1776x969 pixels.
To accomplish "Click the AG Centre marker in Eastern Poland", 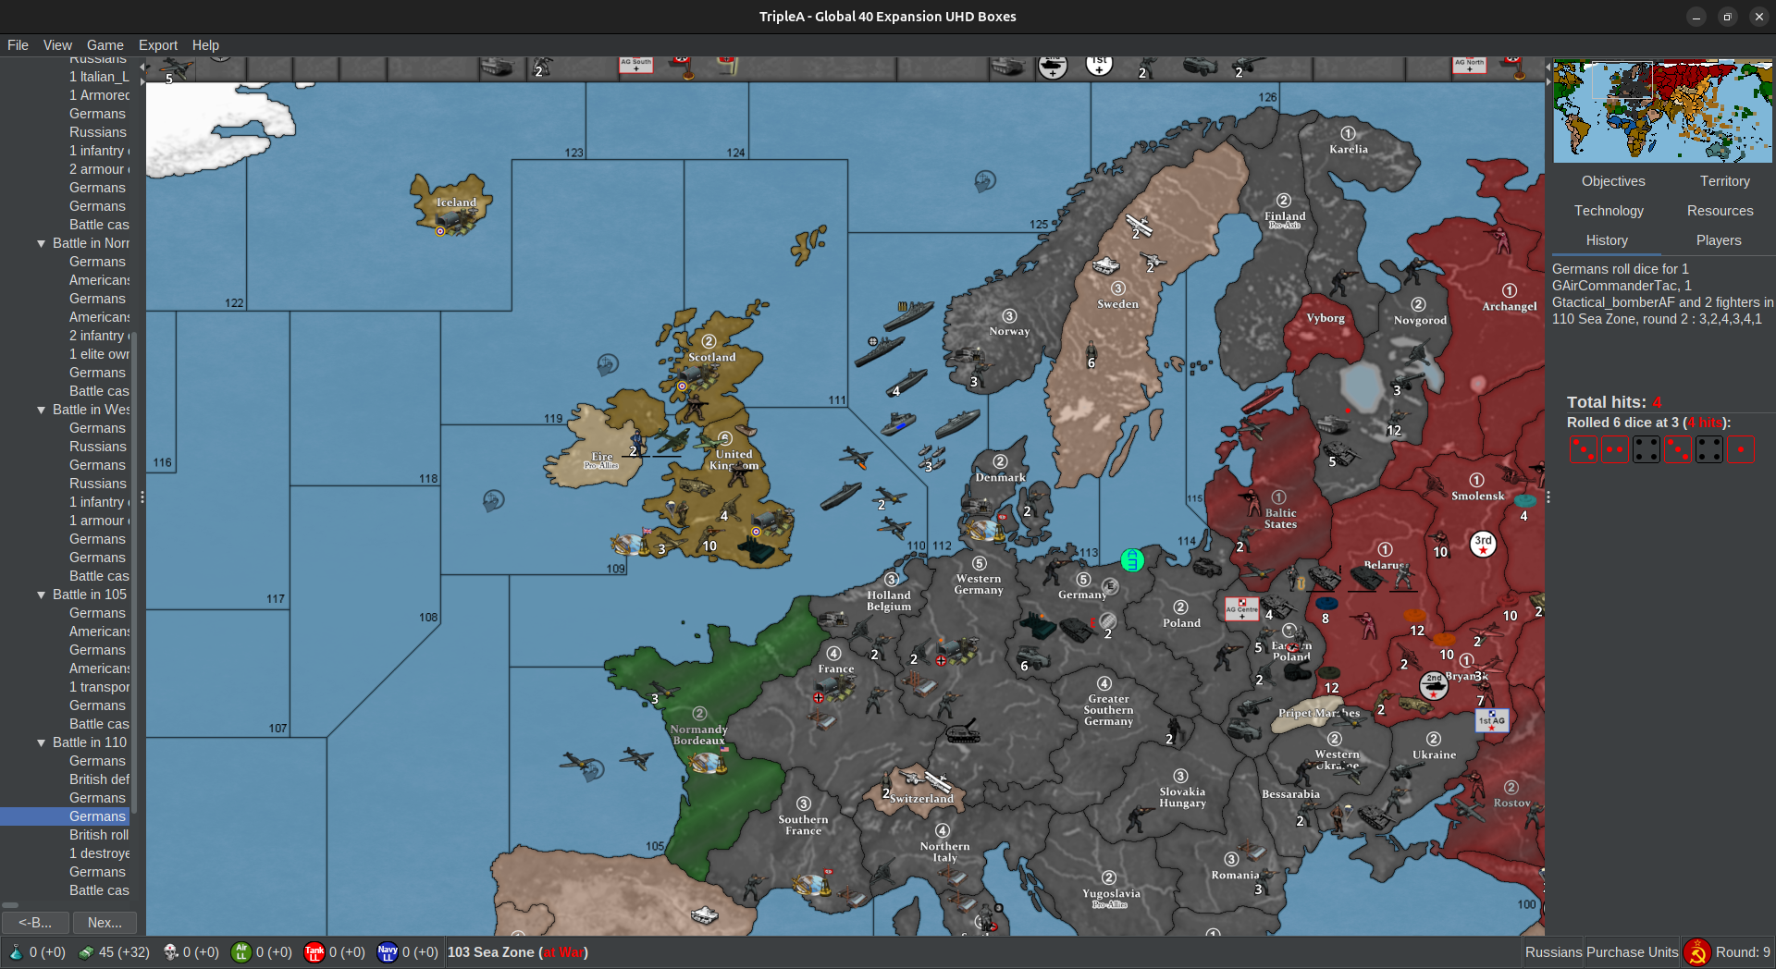I will tap(1241, 609).
